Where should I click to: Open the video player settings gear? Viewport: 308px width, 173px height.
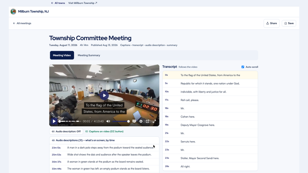[x=141, y=121]
